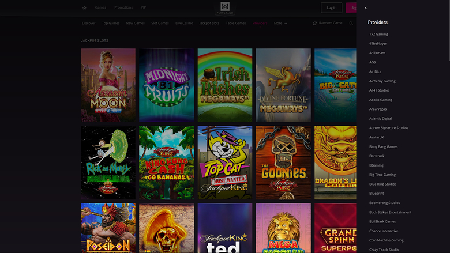
Task: Select provider BGaming
Action: (377, 165)
